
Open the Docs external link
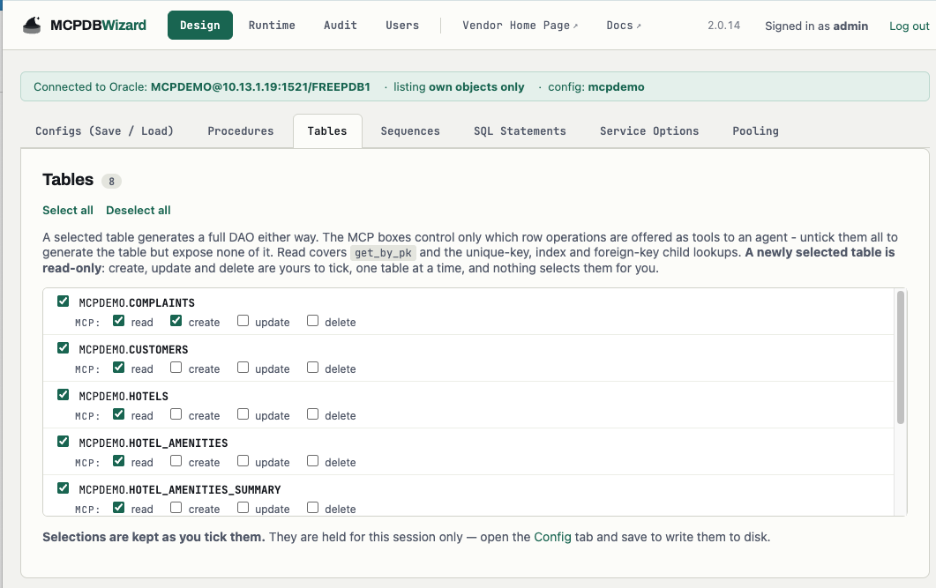(624, 25)
